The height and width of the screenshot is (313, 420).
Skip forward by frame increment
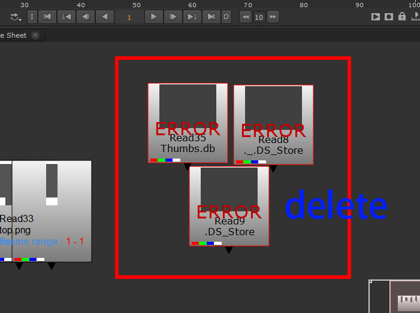click(x=273, y=17)
